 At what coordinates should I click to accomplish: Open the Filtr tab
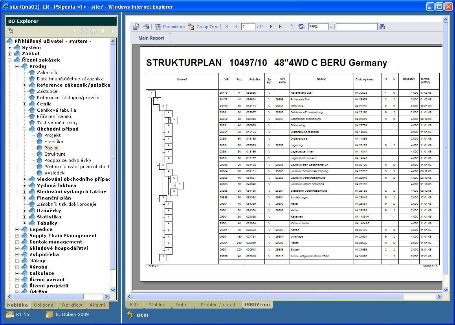click(x=134, y=305)
